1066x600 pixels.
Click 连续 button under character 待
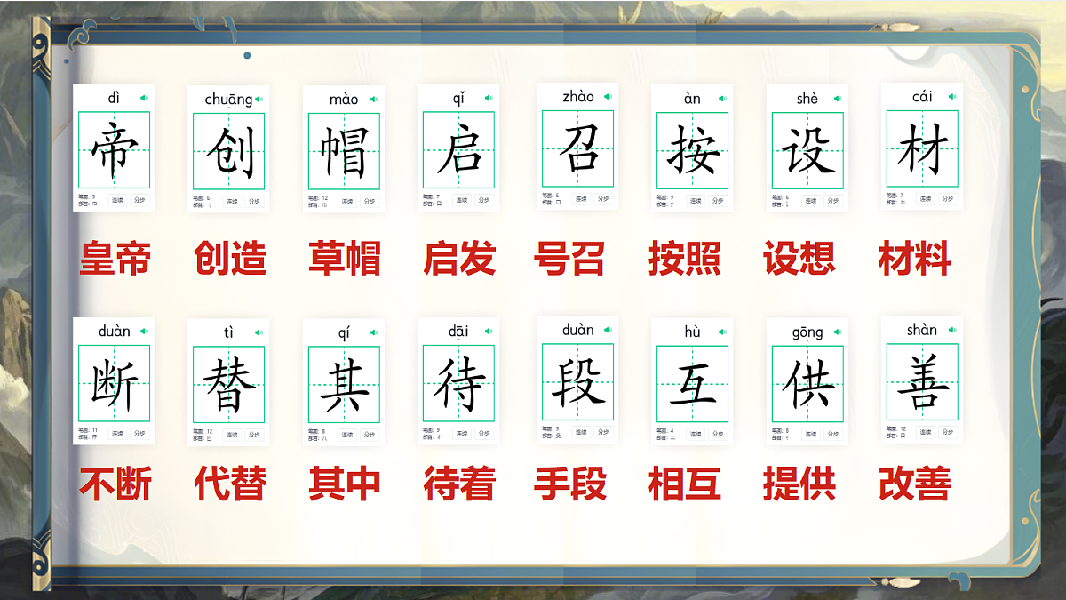462,433
